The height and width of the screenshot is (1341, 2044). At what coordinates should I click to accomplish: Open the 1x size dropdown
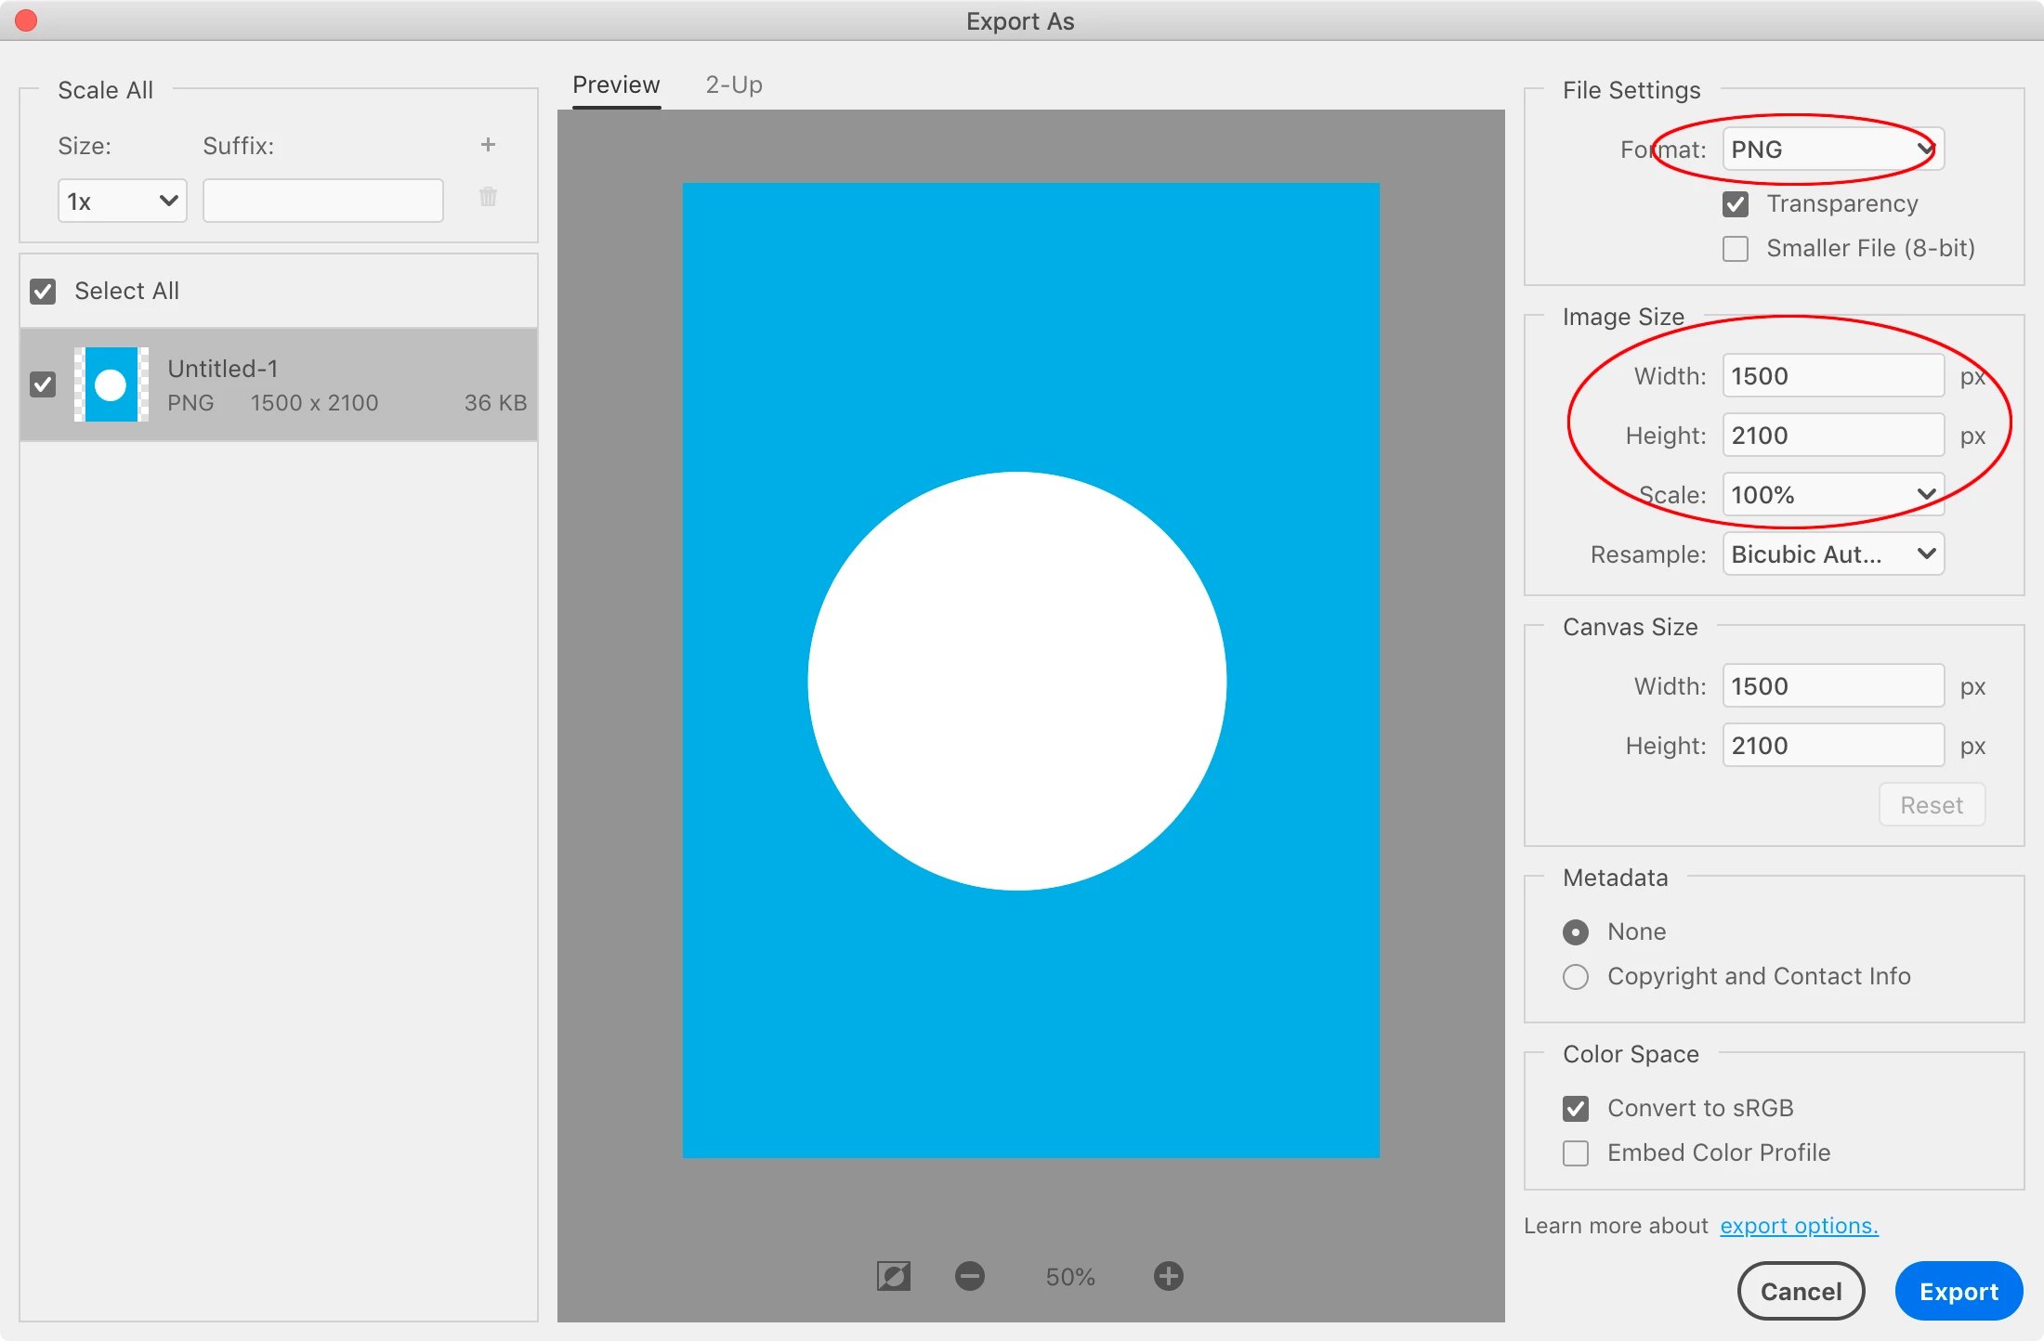pos(122,202)
